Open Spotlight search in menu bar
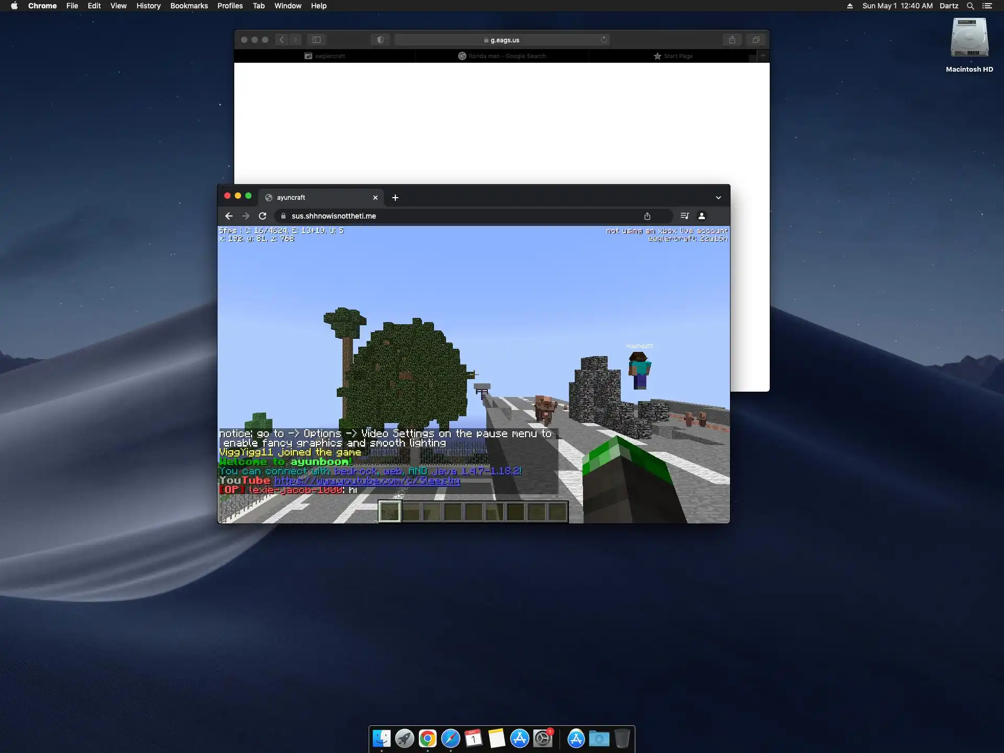The image size is (1004, 753). click(x=970, y=6)
